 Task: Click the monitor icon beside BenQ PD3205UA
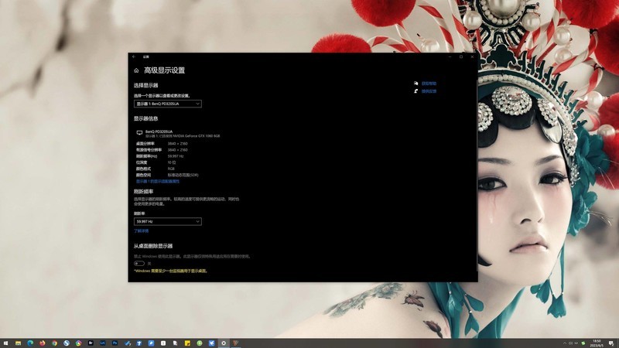[139, 133]
